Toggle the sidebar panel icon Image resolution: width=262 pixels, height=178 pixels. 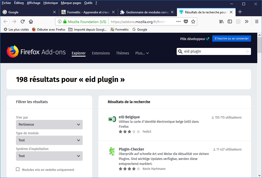click(230, 21)
